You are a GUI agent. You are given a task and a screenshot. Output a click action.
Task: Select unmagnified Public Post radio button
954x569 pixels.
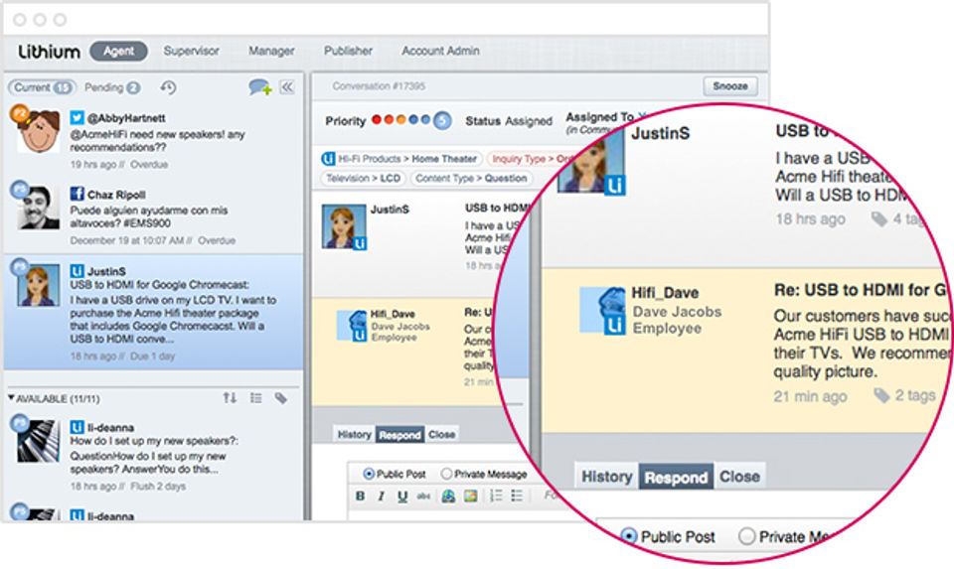[369, 474]
